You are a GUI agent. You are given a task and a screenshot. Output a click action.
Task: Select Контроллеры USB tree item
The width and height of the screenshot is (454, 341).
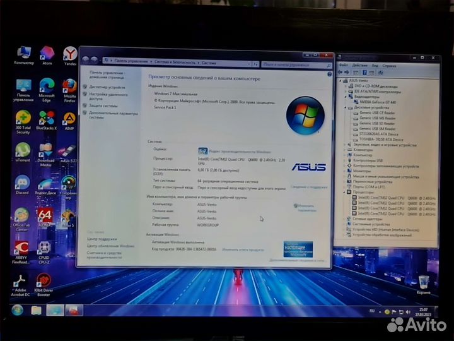click(368, 160)
